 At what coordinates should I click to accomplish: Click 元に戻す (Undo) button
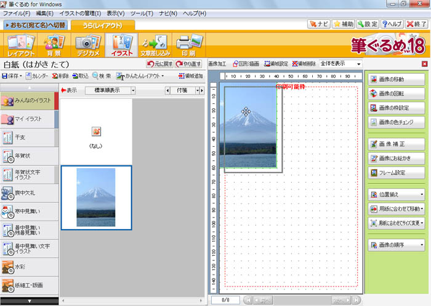pyautogui.click(x=159, y=64)
